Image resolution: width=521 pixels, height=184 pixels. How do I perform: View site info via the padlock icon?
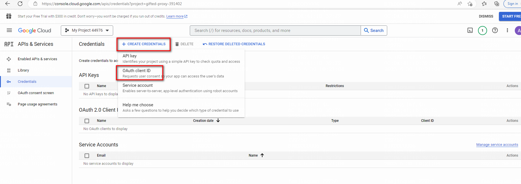point(35,4)
